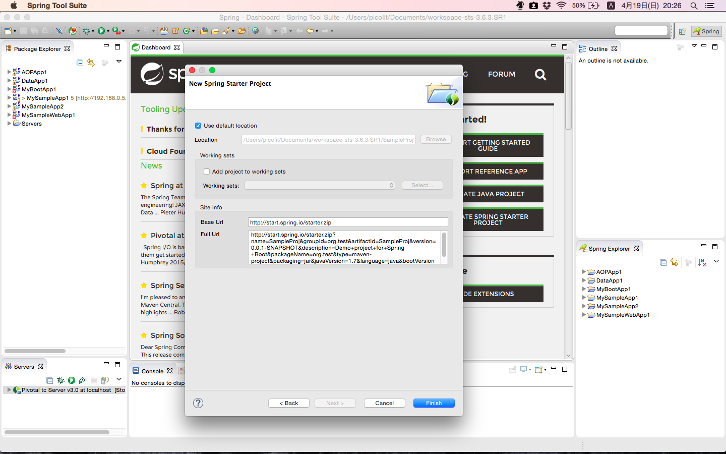Screen dimensions: 726x454
Task: Click the green Run button in main toolbar
Action: click(x=101, y=31)
